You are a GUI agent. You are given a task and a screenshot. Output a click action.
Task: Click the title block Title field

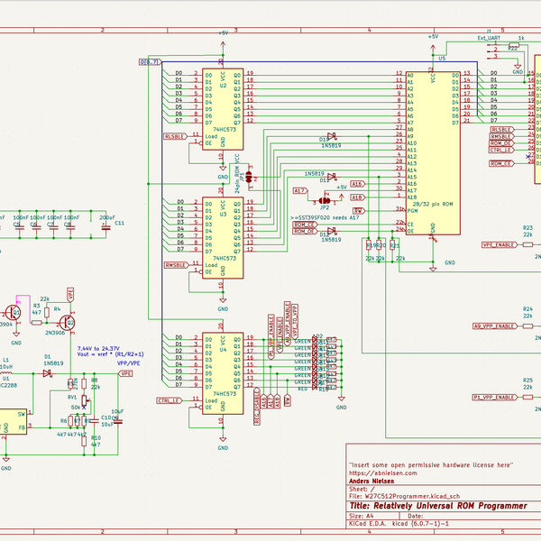tap(438, 506)
